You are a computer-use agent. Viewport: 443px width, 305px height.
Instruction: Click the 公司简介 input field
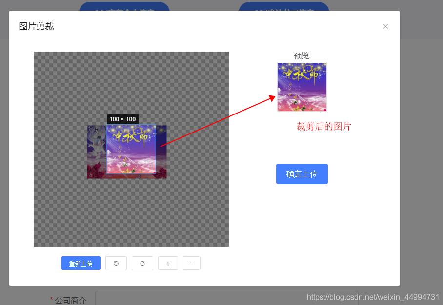point(226,298)
